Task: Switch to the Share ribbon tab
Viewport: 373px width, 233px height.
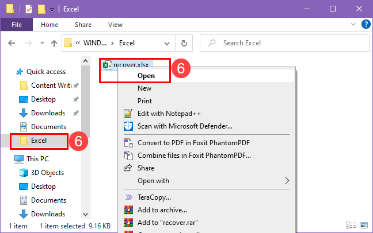Action: [83, 25]
